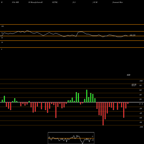
Task: Open the mini RSI thumbnail chart at bottom
Action: [71, 138]
